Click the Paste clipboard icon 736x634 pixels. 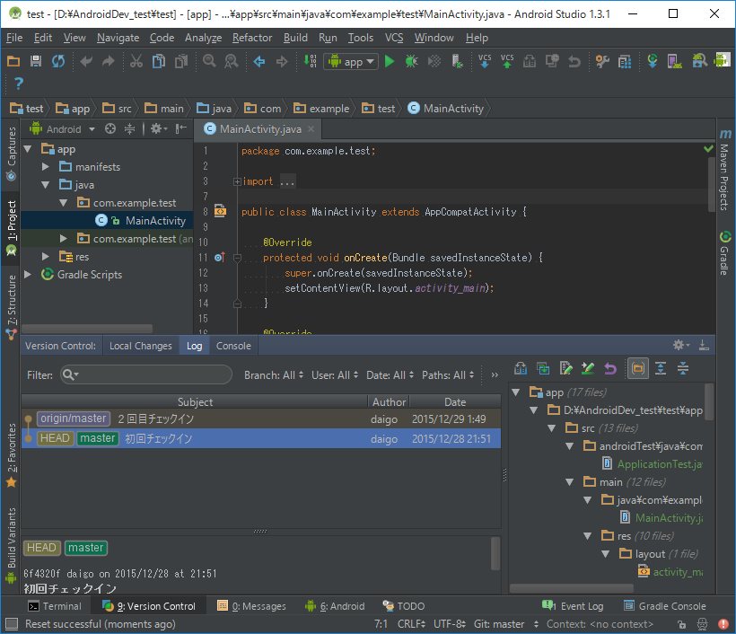tap(181, 61)
